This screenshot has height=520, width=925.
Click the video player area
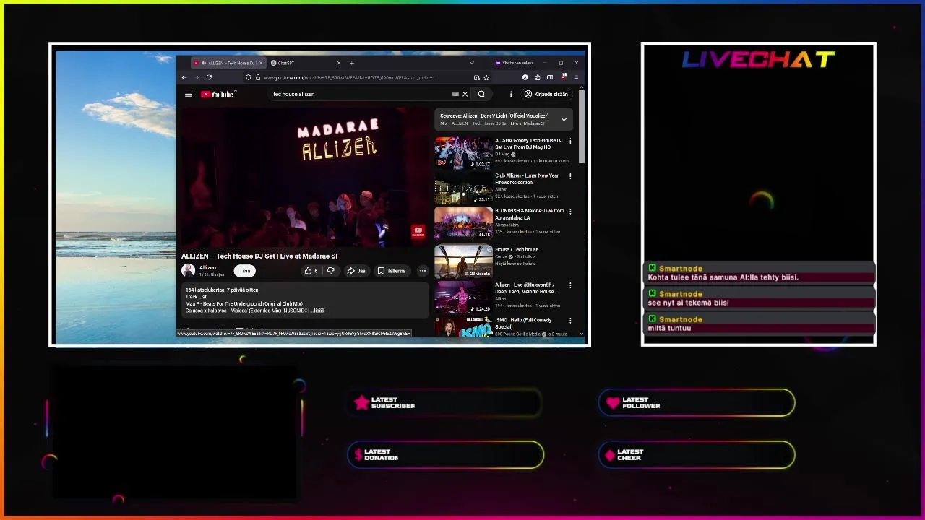tap(304, 177)
